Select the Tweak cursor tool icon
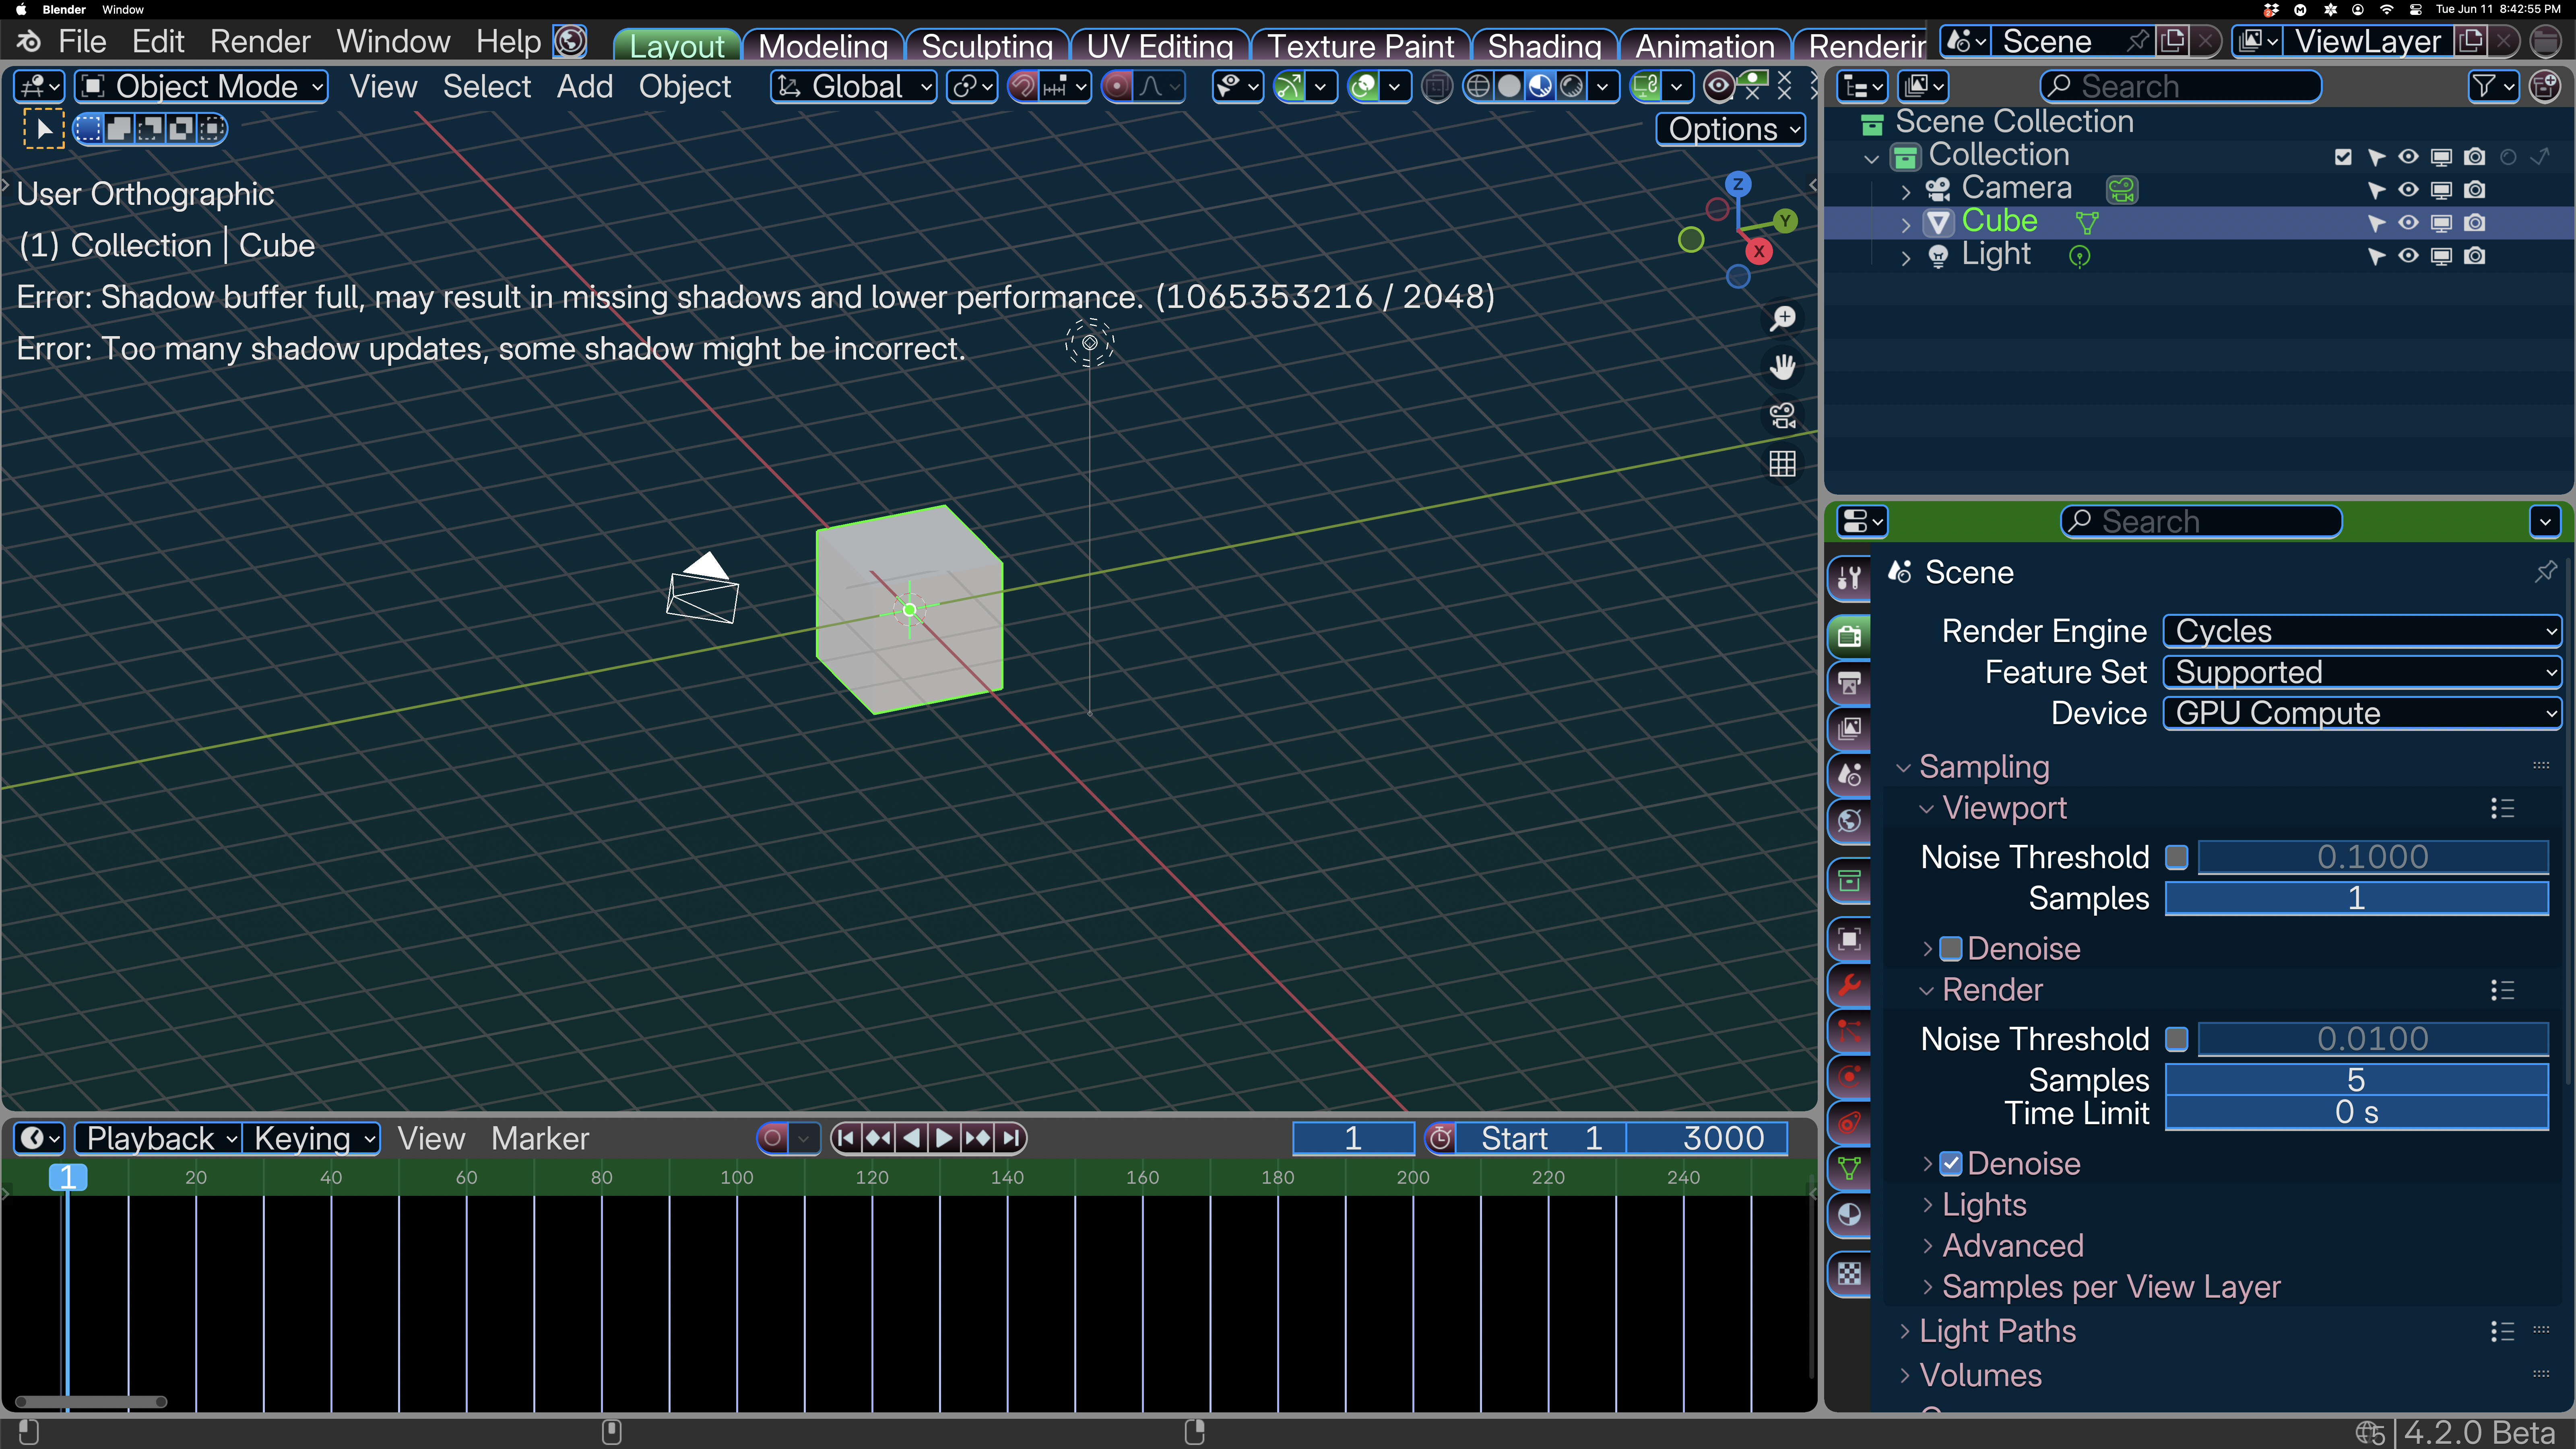 (x=44, y=129)
